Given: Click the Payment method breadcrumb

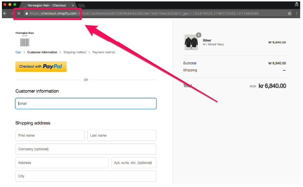Looking at the screenshot, I should [104, 52].
